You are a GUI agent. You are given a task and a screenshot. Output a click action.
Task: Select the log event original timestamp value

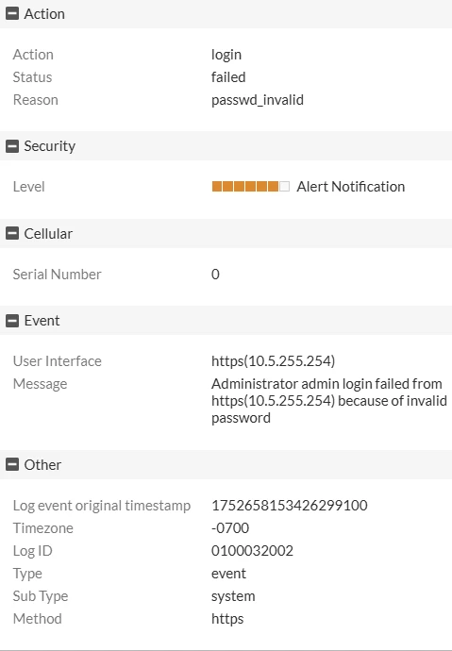(290, 506)
